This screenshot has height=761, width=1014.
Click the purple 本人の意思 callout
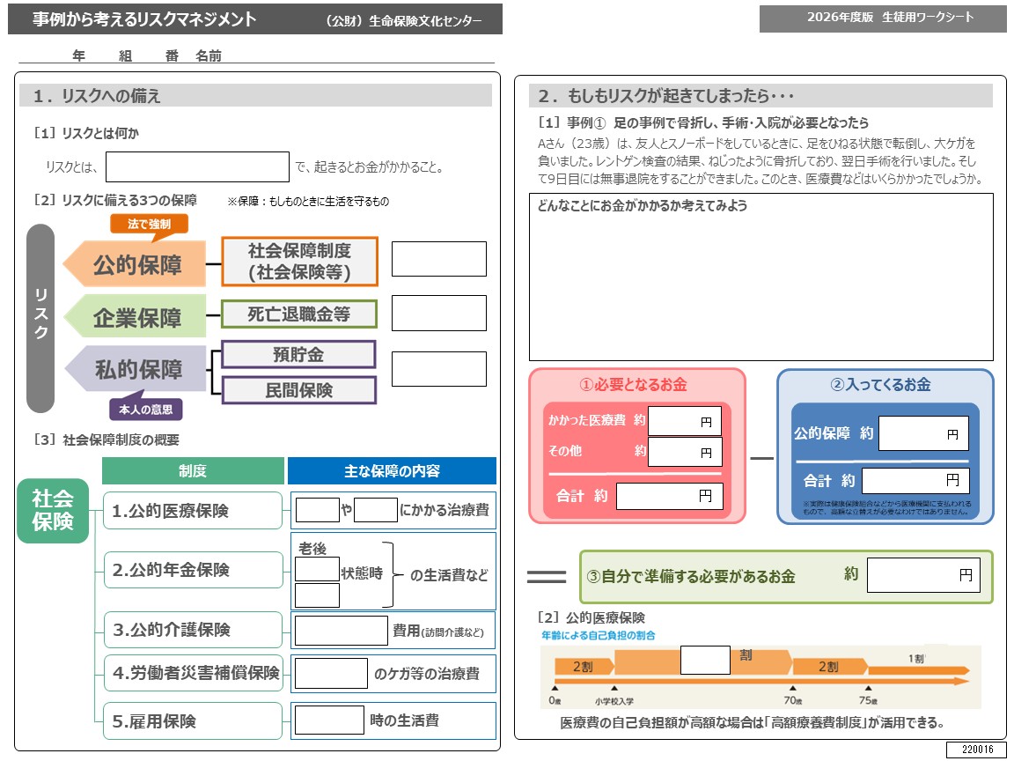click(146, 409)
